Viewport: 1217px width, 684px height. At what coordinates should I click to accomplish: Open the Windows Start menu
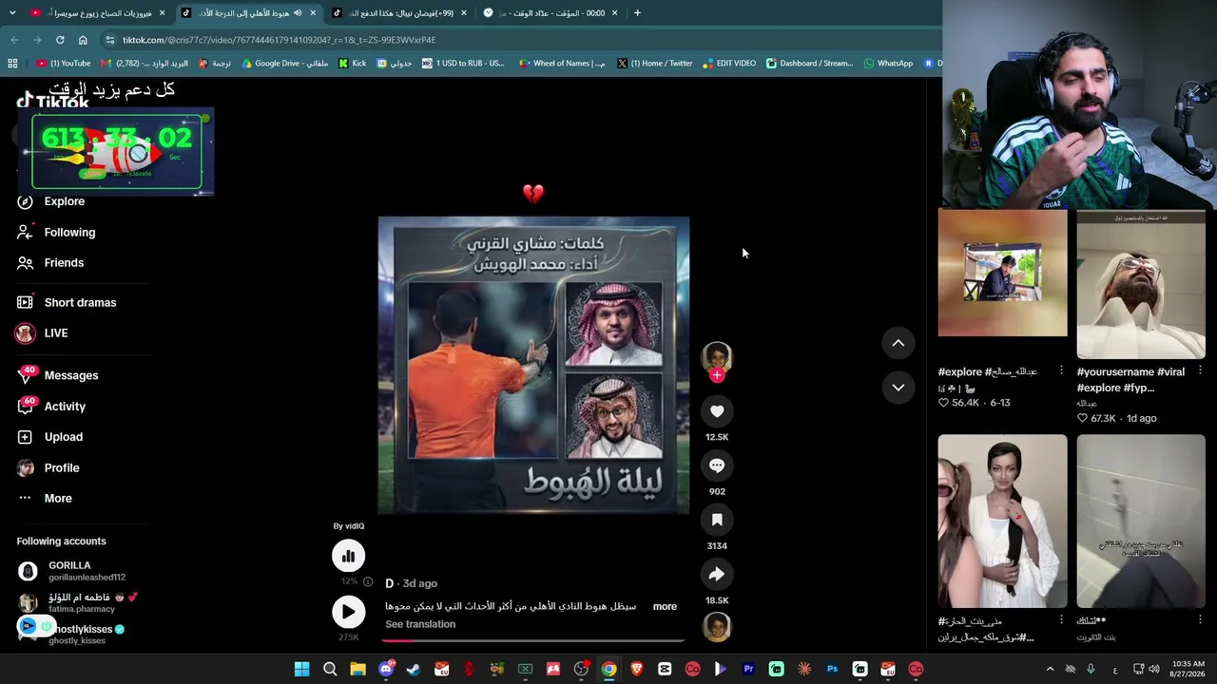pyautogui.click(x=301, y=669)
